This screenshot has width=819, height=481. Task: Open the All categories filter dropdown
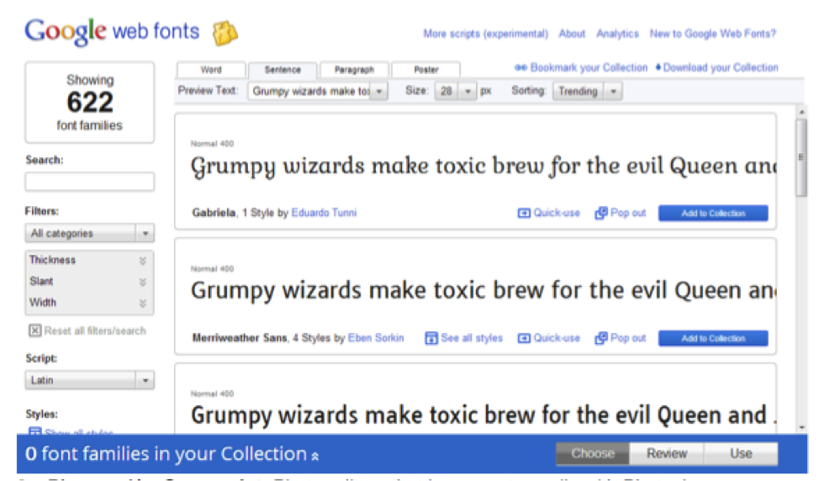tap(89, 233)
